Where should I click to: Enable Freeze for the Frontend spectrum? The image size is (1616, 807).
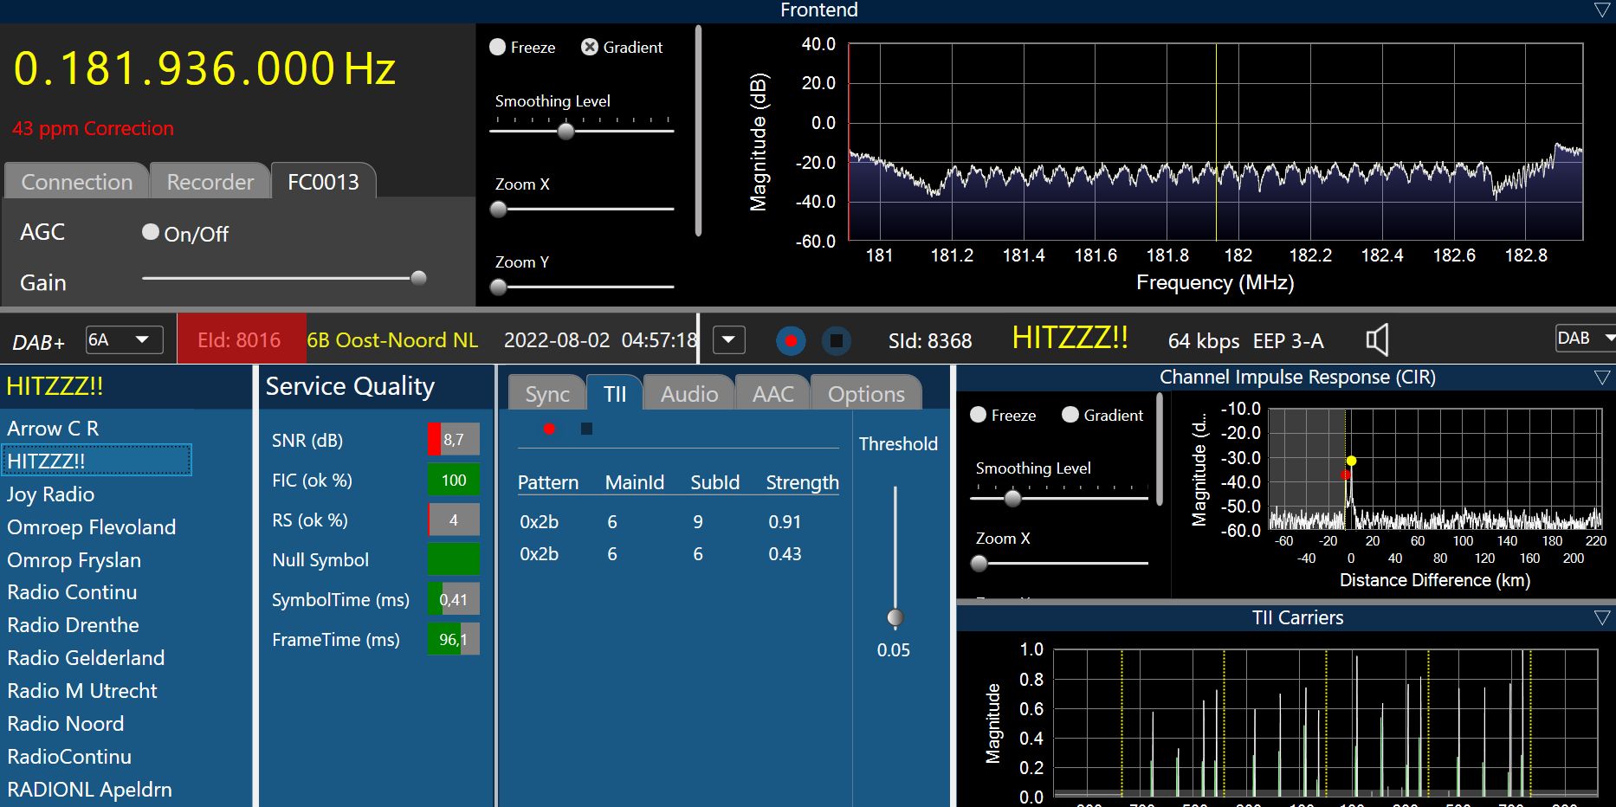click(x=498, y=48)
